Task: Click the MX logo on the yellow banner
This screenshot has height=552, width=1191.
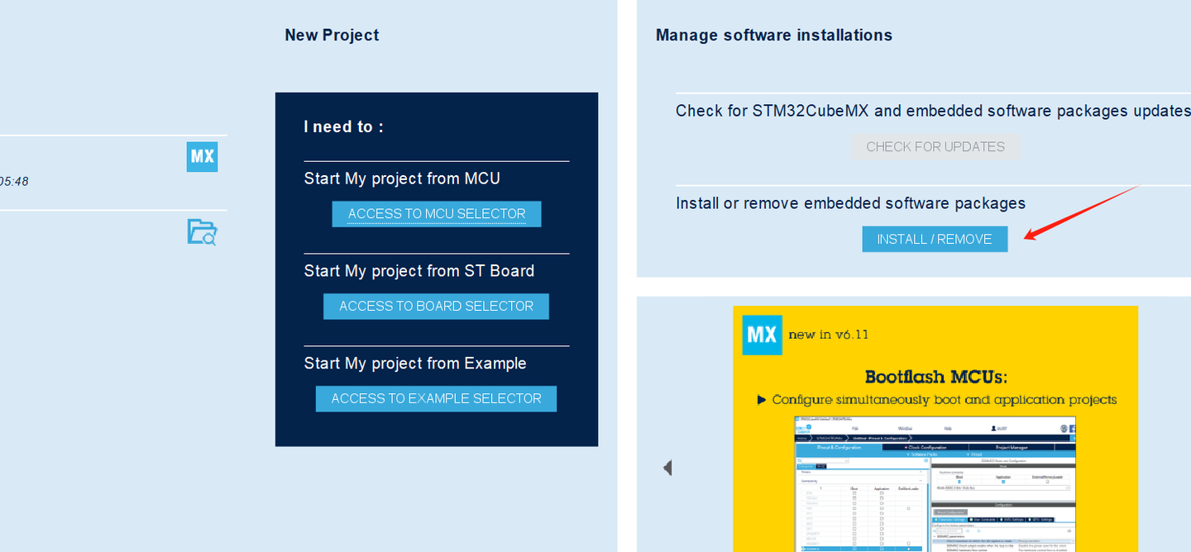Action: point(762,335)
